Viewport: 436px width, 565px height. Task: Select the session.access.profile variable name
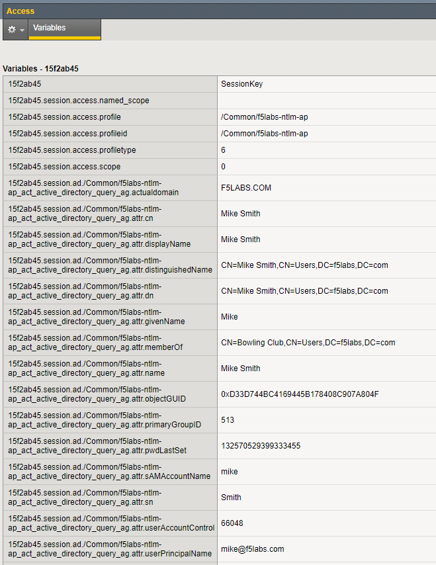(64, 117)
